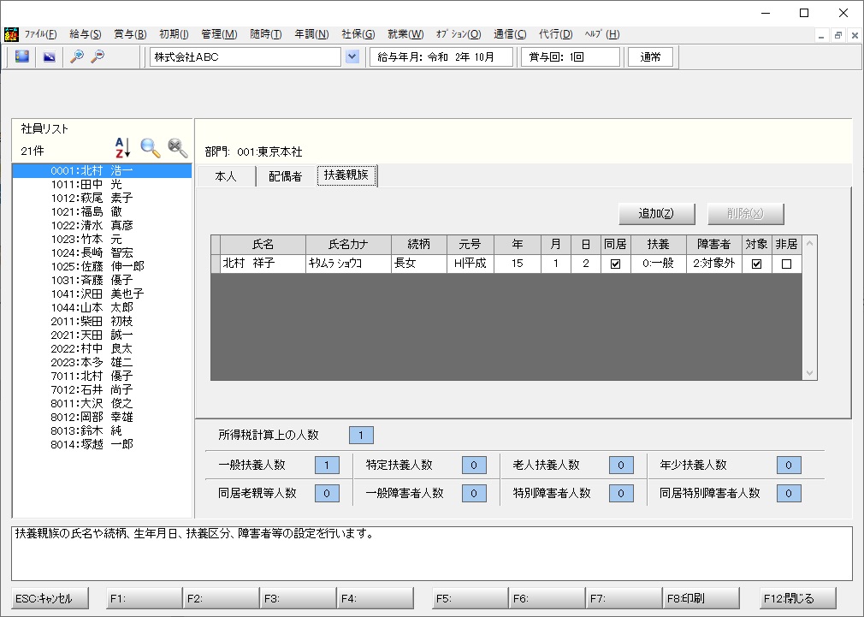This screenshot has height=617, width=864.
Task: Select employee 8014:塚越 一郎
Action: [102, 444]
